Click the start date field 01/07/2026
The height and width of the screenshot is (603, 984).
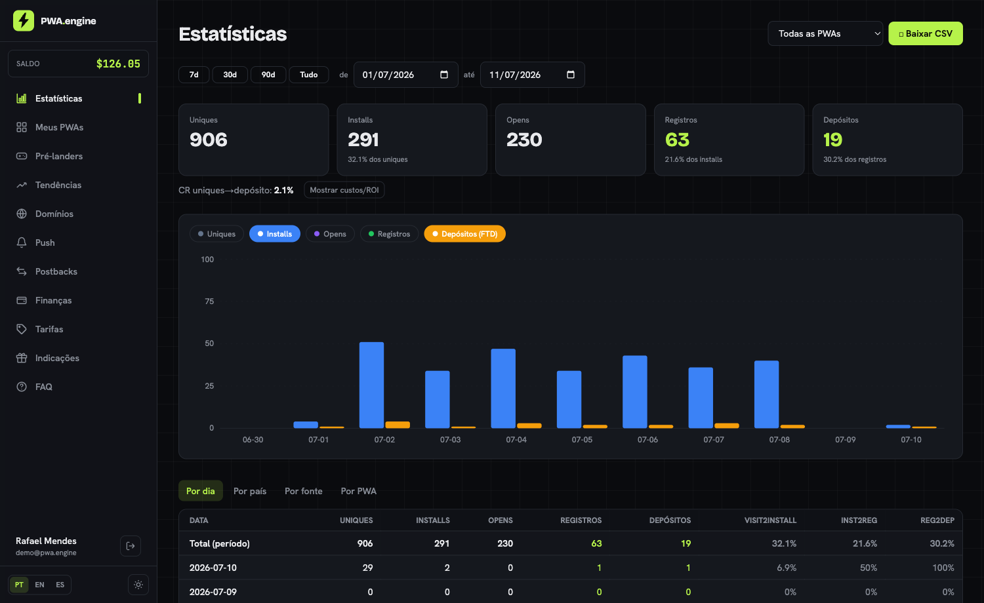(x=405, y=75)
